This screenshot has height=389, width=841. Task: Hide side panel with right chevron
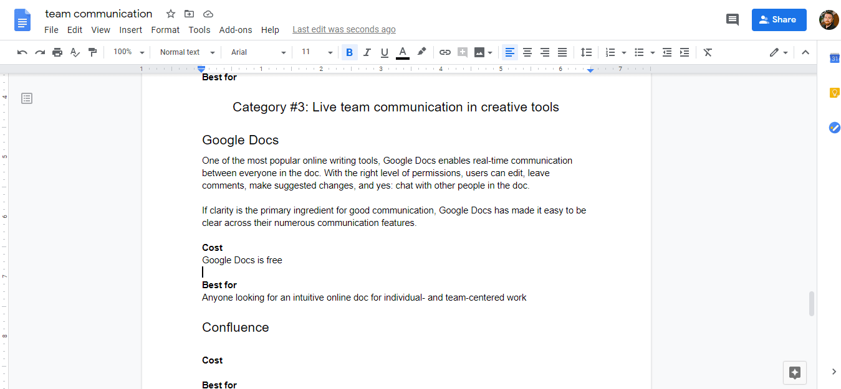[x=834, y=372]
